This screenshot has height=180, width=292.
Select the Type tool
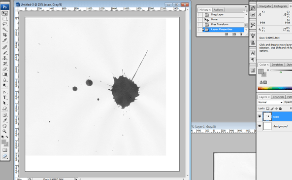tap(4, 98)
